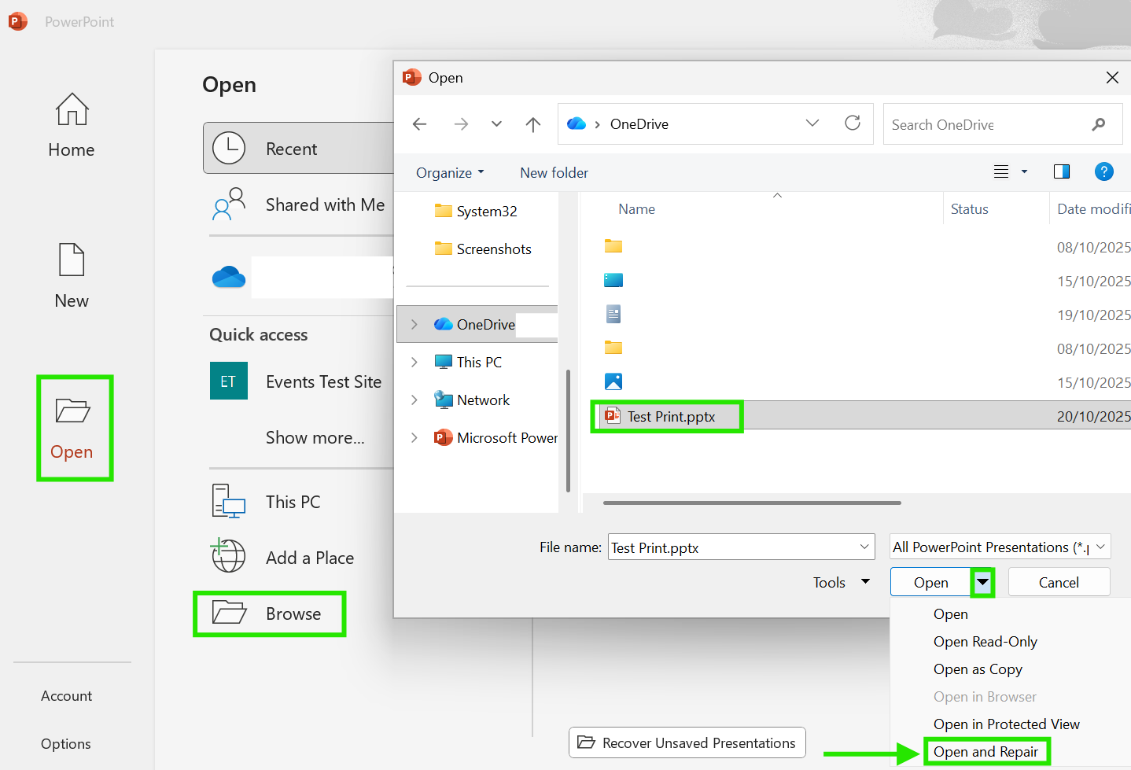Open the Events Test Site location
Screen dimensions: 1131x770
[299, 381]
